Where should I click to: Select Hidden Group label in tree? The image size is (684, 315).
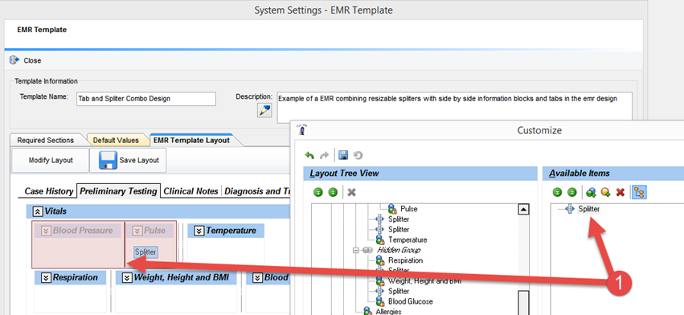(x=399, y=250)
